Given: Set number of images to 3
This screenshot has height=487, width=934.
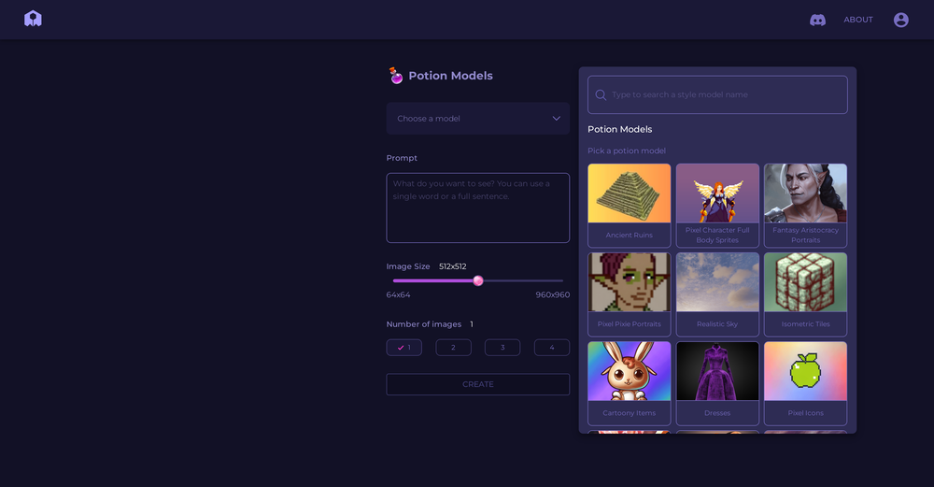Looking at the screenshot, I should [502, 348].
